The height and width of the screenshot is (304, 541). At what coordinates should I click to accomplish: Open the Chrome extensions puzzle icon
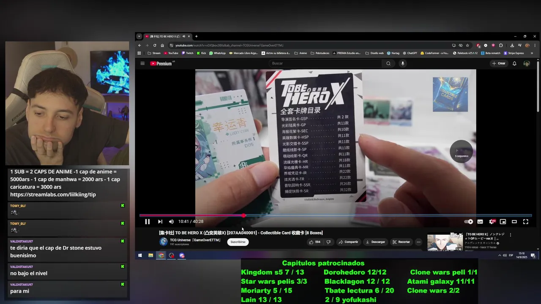(x=501, y=45)
